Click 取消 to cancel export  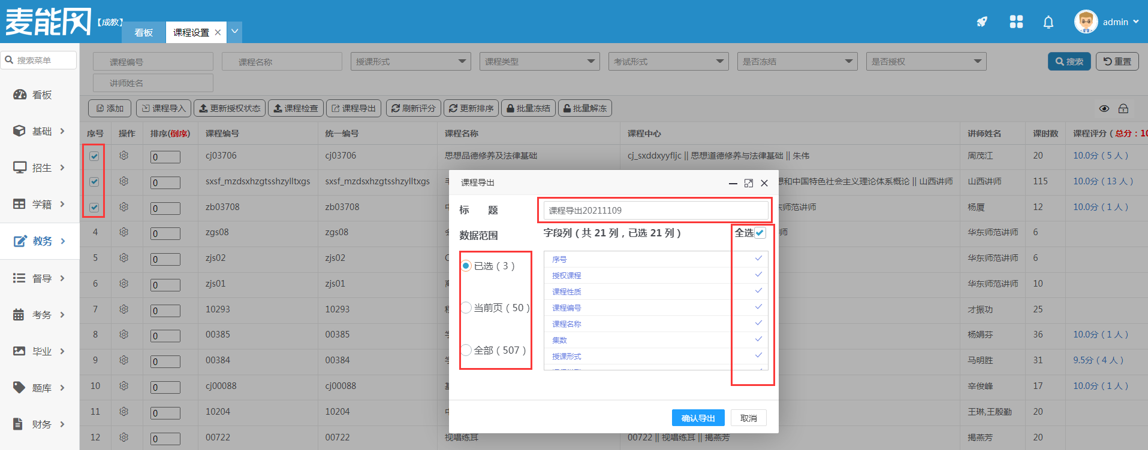(748, 418)
